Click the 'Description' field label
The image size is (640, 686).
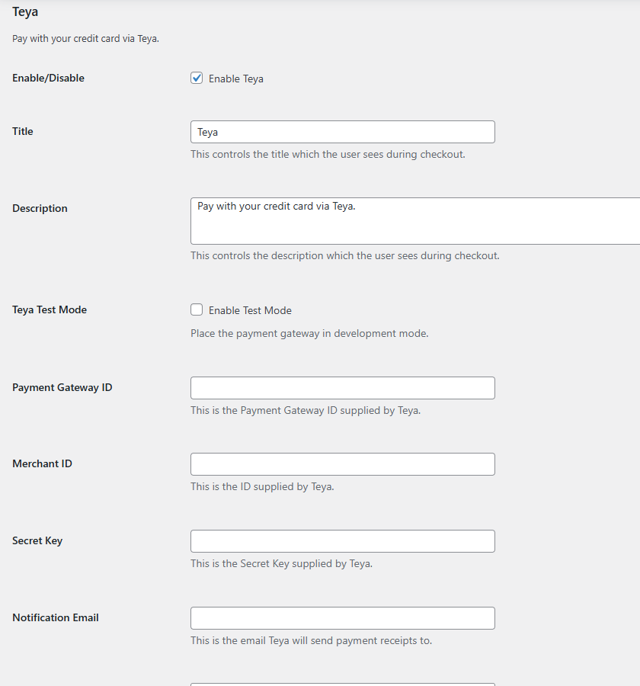tap(40, 208)
